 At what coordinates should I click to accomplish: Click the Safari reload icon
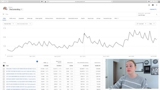[111, 1]
